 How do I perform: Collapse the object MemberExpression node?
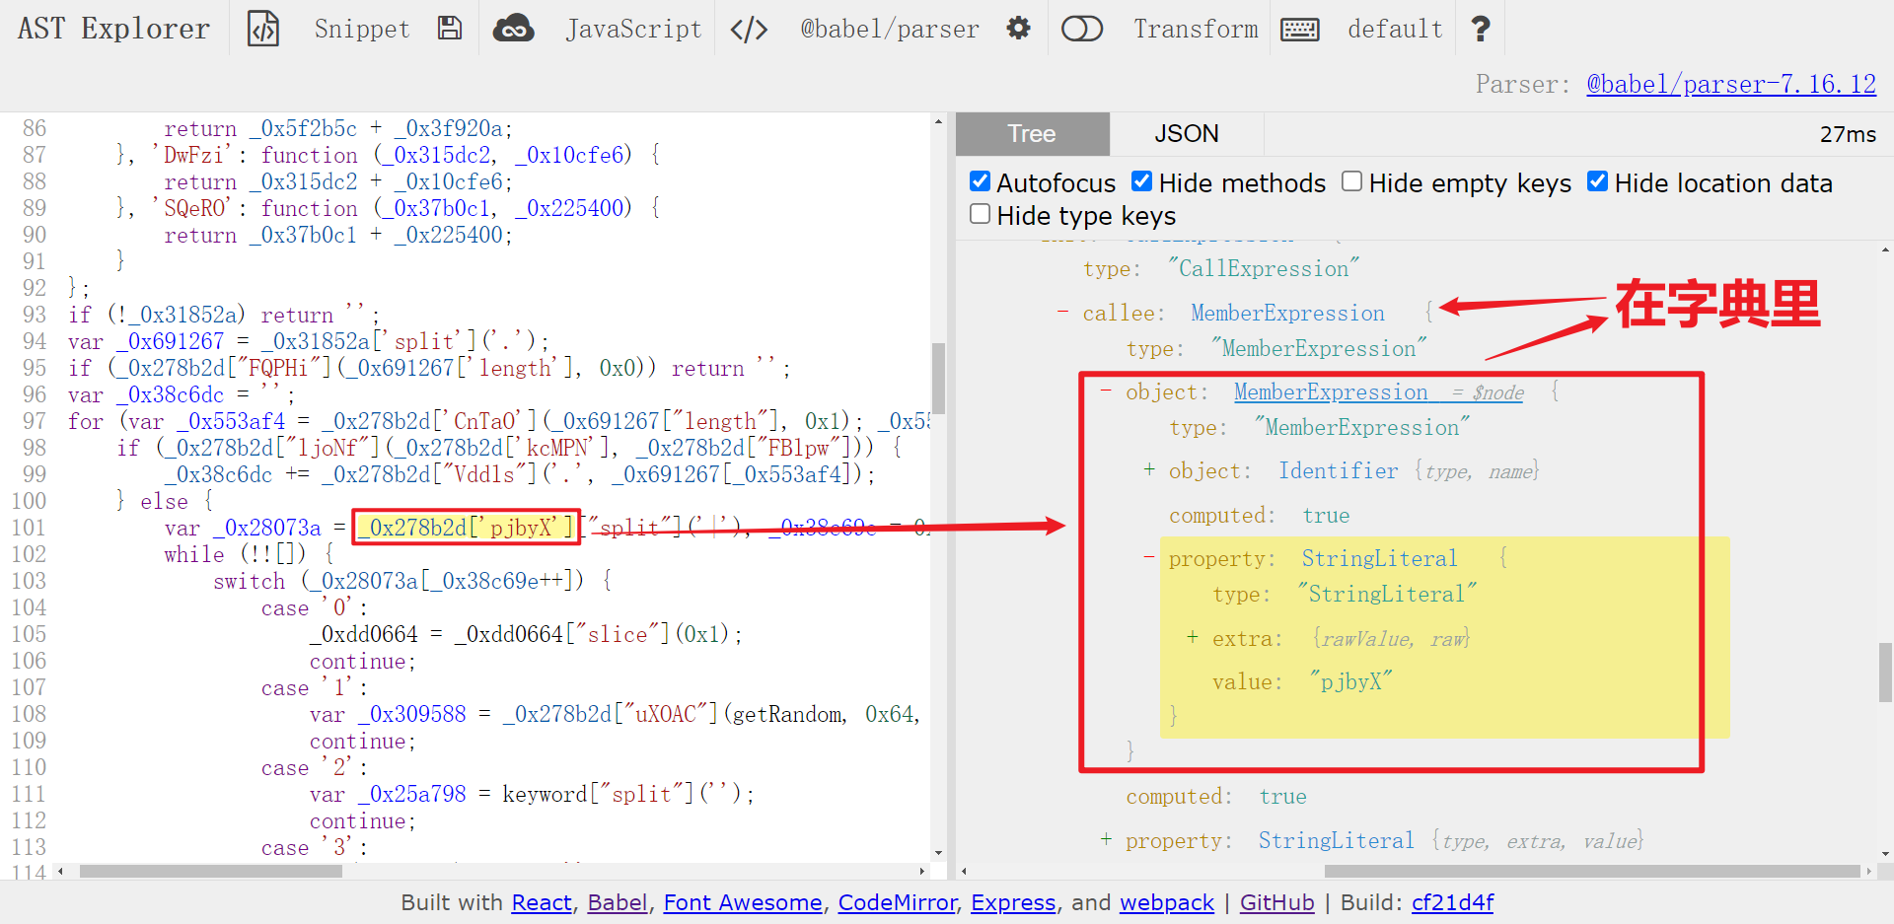[1106, 391]
